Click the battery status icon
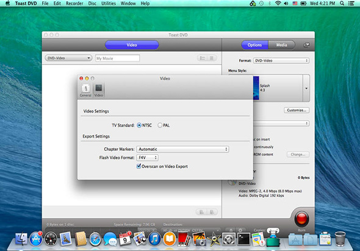360x251 pixels. coord(303,4)
